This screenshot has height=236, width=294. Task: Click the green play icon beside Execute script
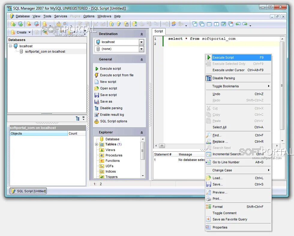pos(97,68)
